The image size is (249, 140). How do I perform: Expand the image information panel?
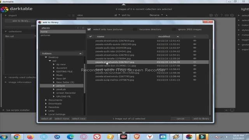coord(20,82)
